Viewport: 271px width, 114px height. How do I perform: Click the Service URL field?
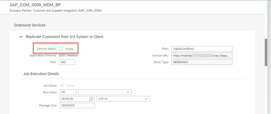coord(202,56)
